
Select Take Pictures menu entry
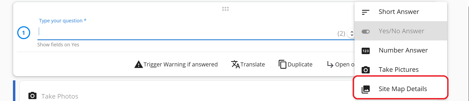point(401,70)
